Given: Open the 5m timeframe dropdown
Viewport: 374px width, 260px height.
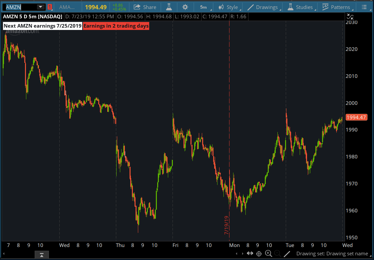Looking at the screenshot, I should click(203, 7).
